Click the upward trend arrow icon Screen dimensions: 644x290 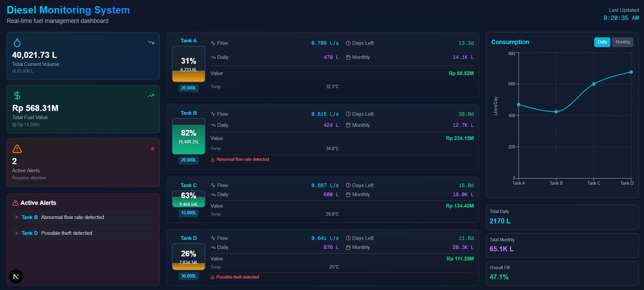(x=151, y=96)
